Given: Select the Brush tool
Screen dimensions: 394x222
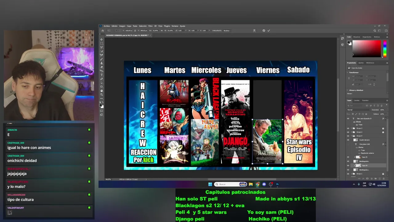Looking at the screenshot, I should [x=102, y=59].
